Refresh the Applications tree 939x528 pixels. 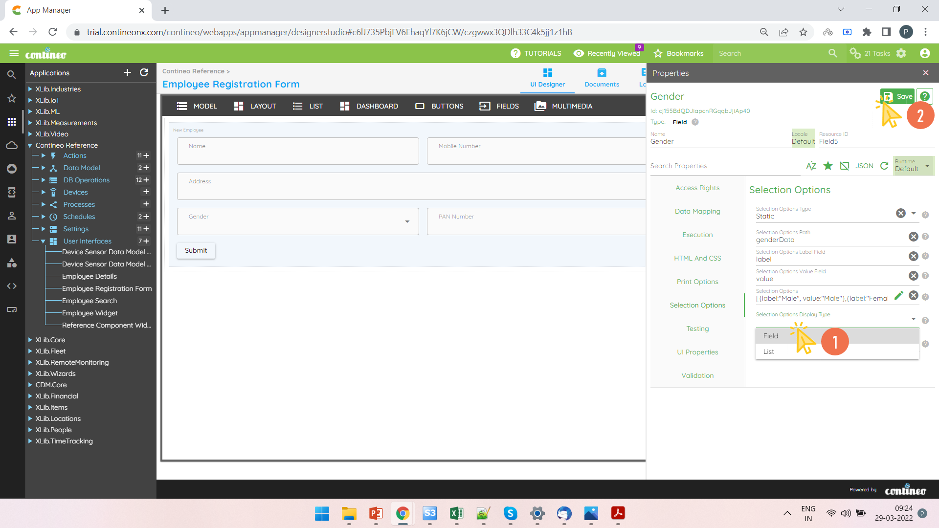(x=144, y=72)
